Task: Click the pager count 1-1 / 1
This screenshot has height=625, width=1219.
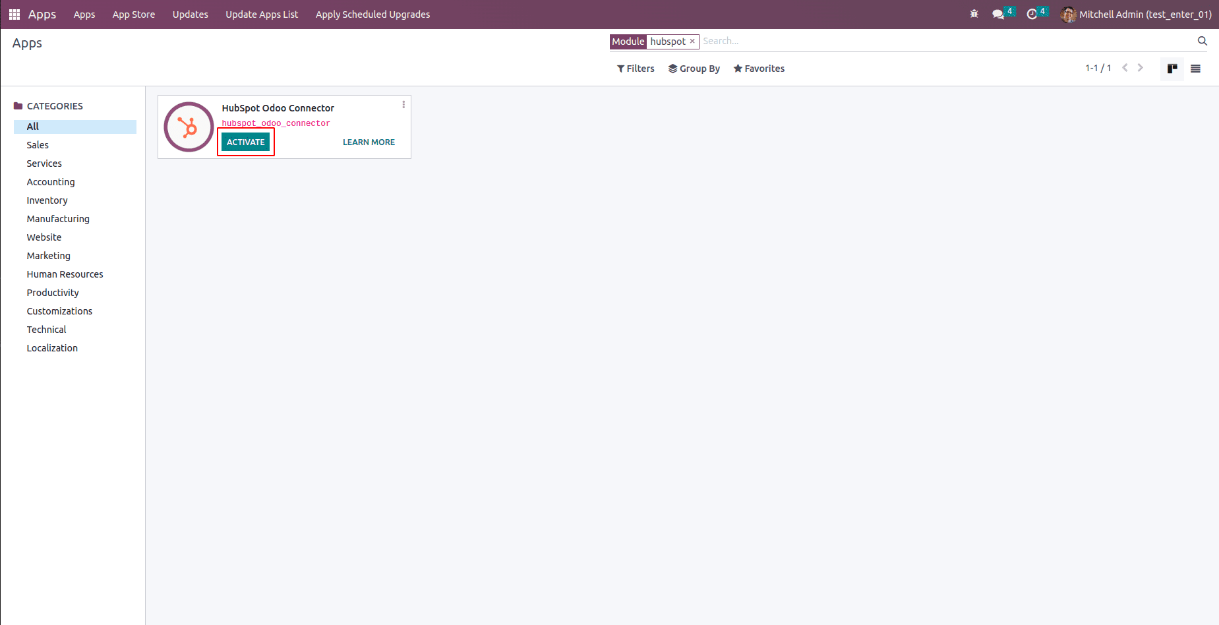Action: (1098, 68)
